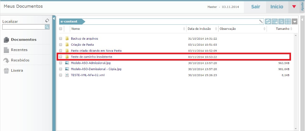305x131 pixels.
Task: Click the eraser icon beside Localizar
Action: click(47, 21)
